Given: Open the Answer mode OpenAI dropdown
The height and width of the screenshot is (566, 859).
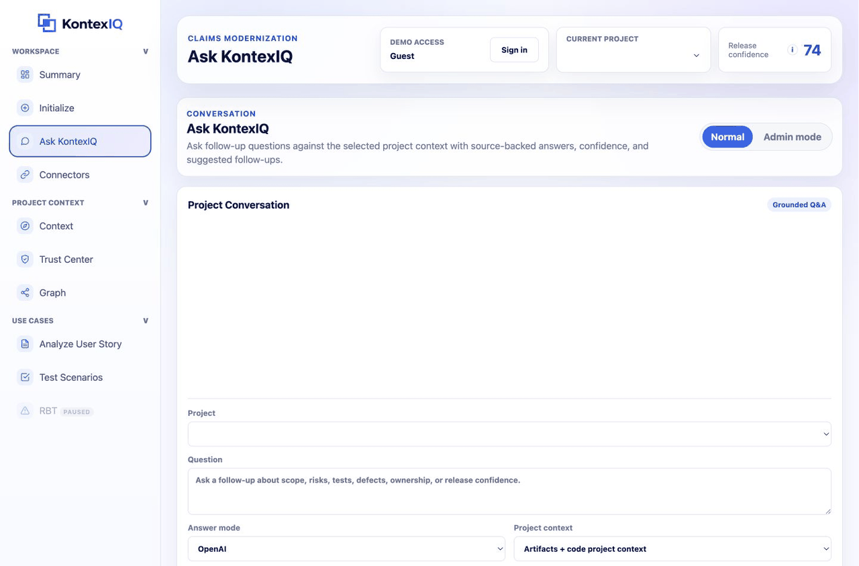Looking at the screenshot, I should [x=346, y=549].
